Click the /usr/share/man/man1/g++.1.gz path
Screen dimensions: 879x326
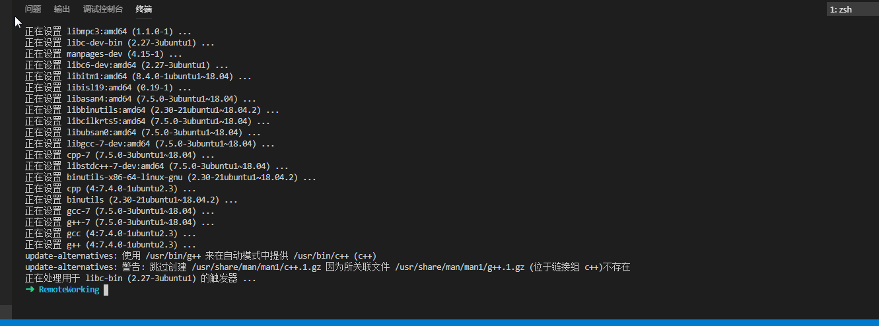(460, 267)
